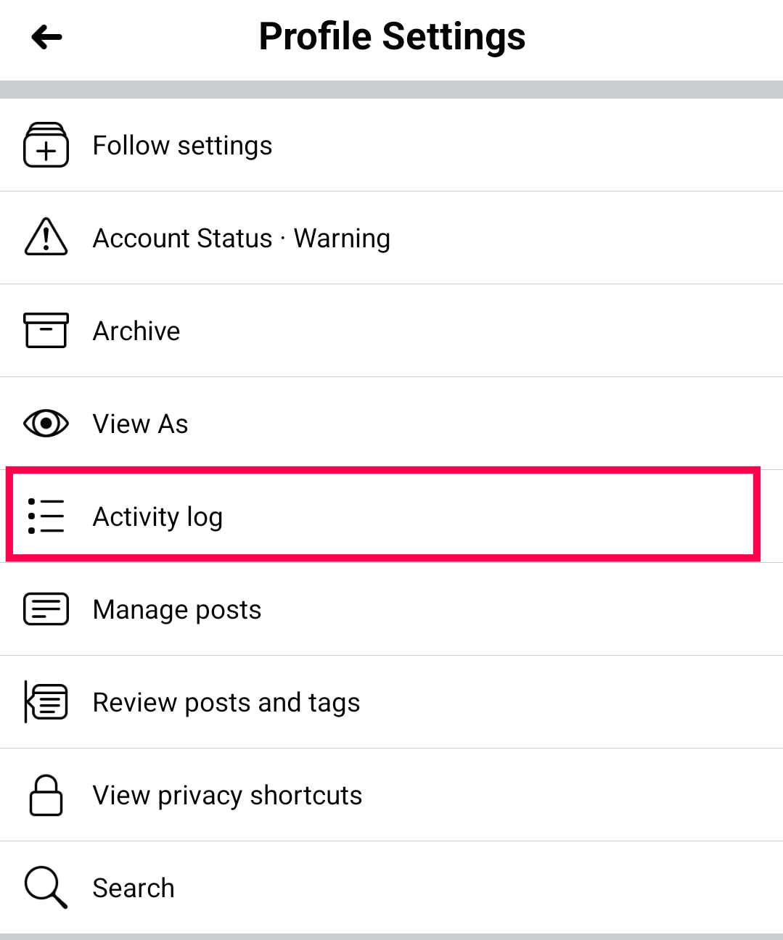The image size is (783, 940).
Task: Click the Follow settings plus-box icon
Action: point(46,145)
